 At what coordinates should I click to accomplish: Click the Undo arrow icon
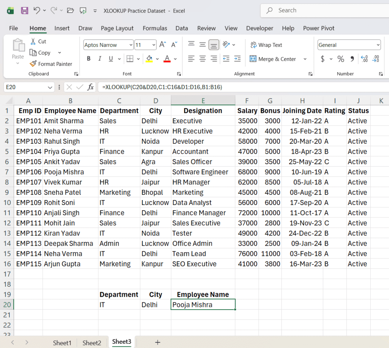[37, 10]
